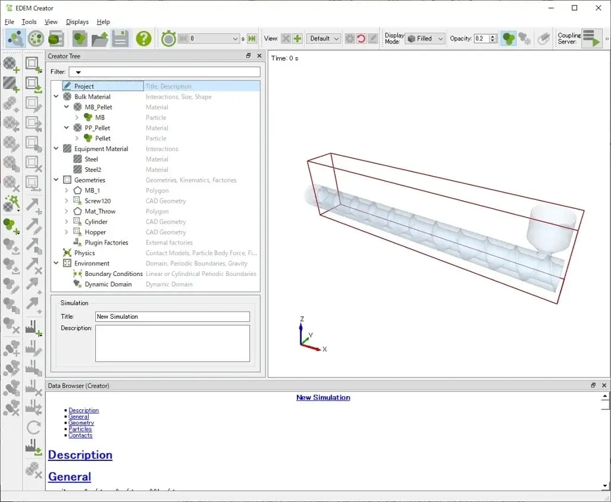This screenshot has height=502, width=611.
Task: Click the import factory green arrow icon
Action: (x=33, y=447)
